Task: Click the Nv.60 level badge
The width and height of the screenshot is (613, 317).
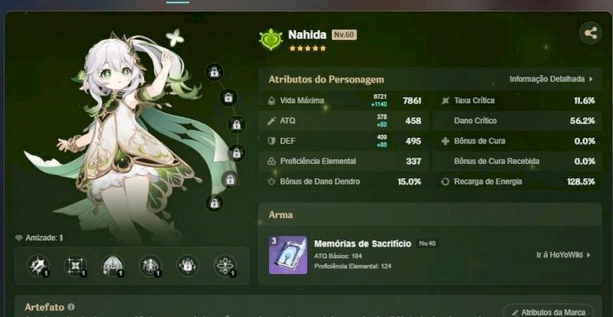Action: (344, 34)
